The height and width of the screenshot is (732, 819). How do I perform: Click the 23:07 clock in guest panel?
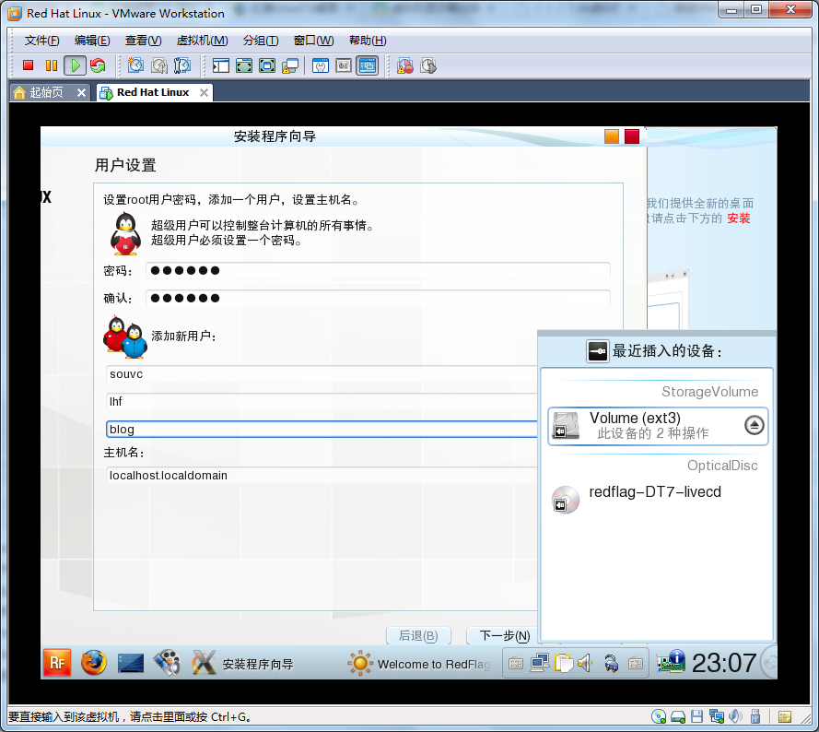[724, 663]
